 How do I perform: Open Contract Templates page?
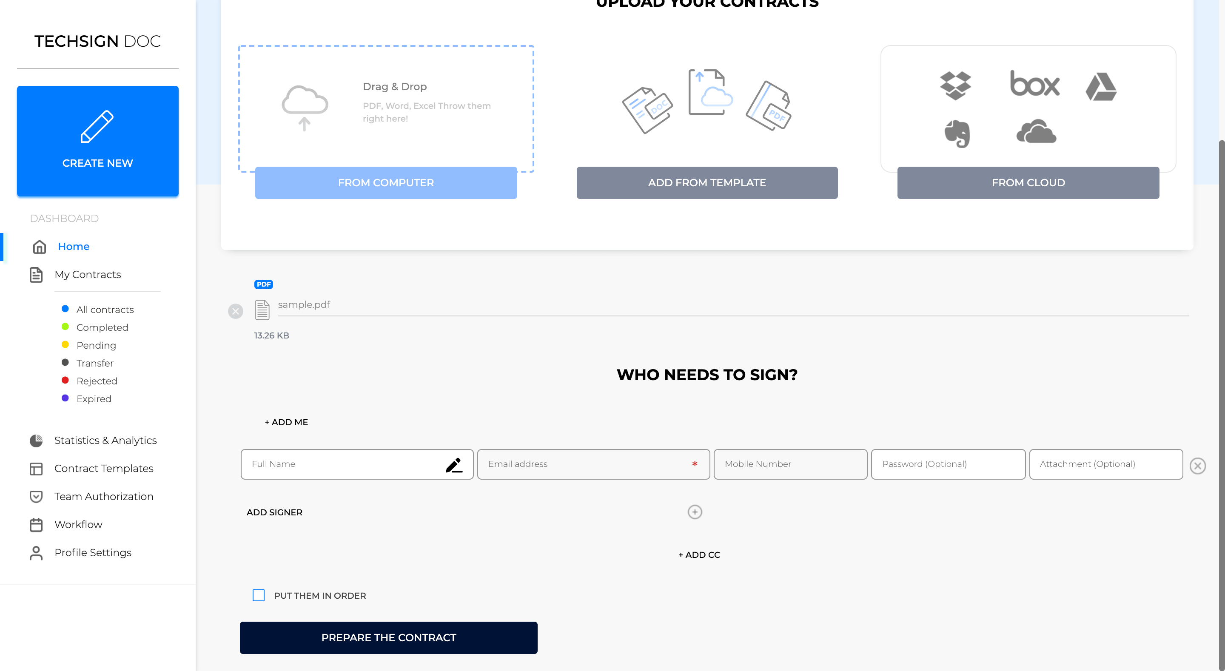[104, 469]
